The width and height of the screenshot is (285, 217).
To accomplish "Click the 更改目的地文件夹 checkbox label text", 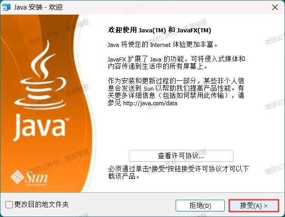I will tap(41, 204).
